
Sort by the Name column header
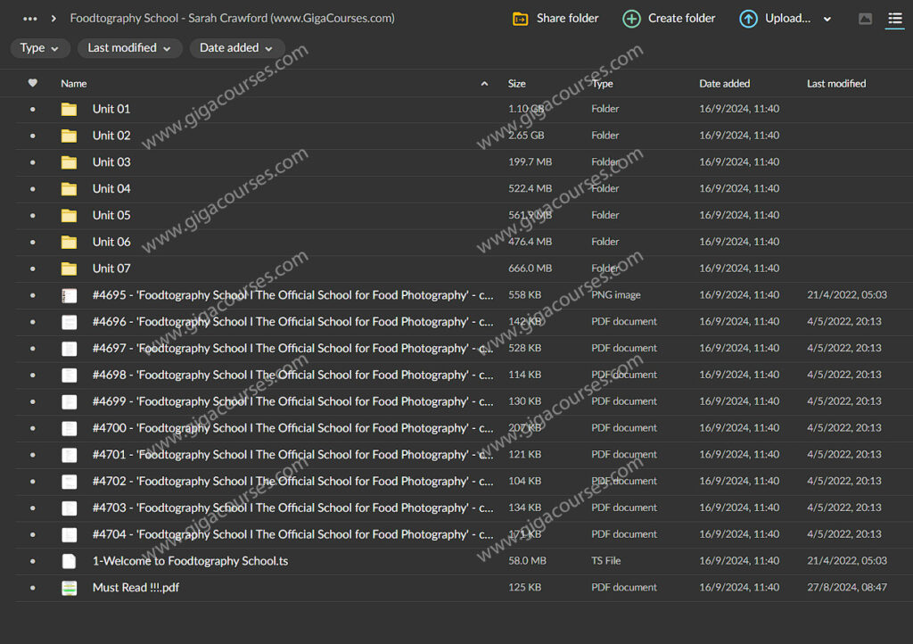[x=74, y=84]
